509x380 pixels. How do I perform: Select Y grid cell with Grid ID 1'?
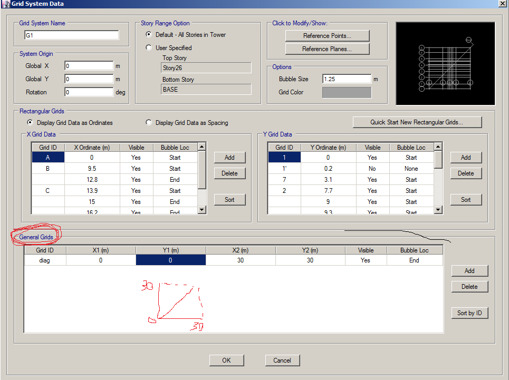[x=284, y=169]
